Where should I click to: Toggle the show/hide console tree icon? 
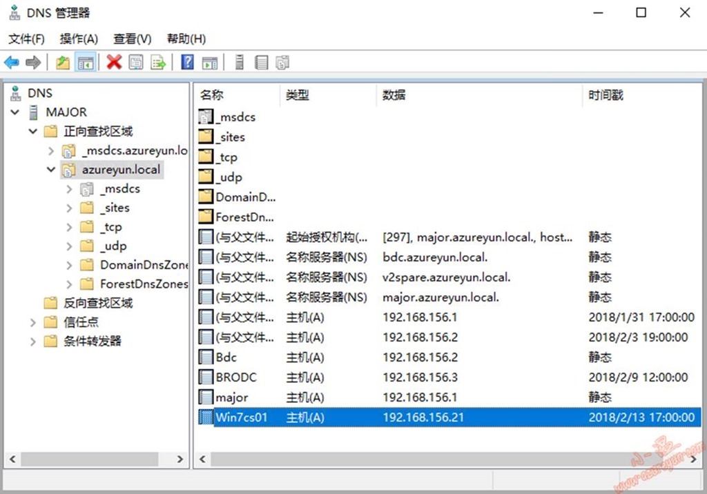(86, 62)
